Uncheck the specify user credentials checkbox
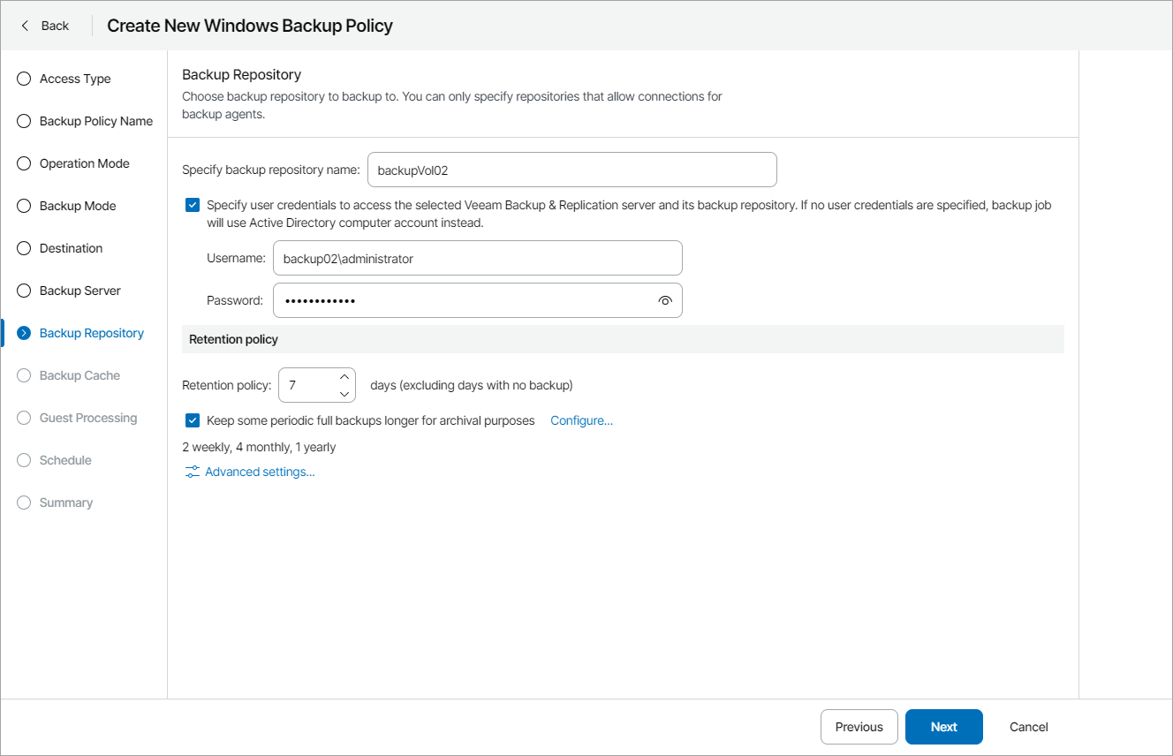1173x756 pixels. click(193, 205)
